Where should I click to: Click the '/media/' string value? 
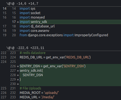coord(48,97)
